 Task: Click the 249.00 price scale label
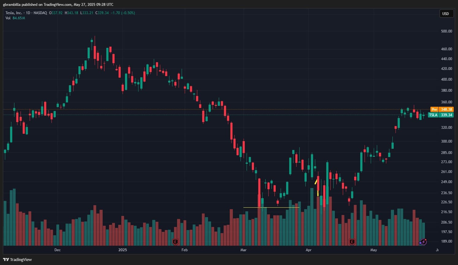coord(446,182)
